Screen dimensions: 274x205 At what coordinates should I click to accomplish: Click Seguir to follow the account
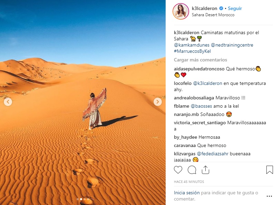pos(235,8)
